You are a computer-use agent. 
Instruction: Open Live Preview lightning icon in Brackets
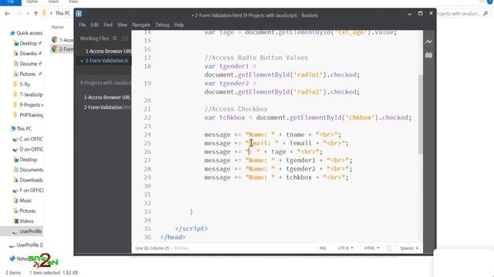(x=429, y=42)
